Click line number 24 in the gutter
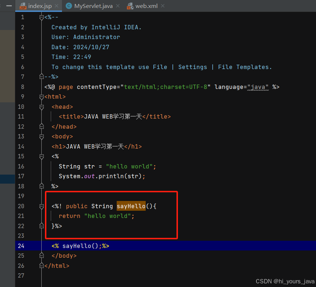316x287 pixels. coord(21,246)
